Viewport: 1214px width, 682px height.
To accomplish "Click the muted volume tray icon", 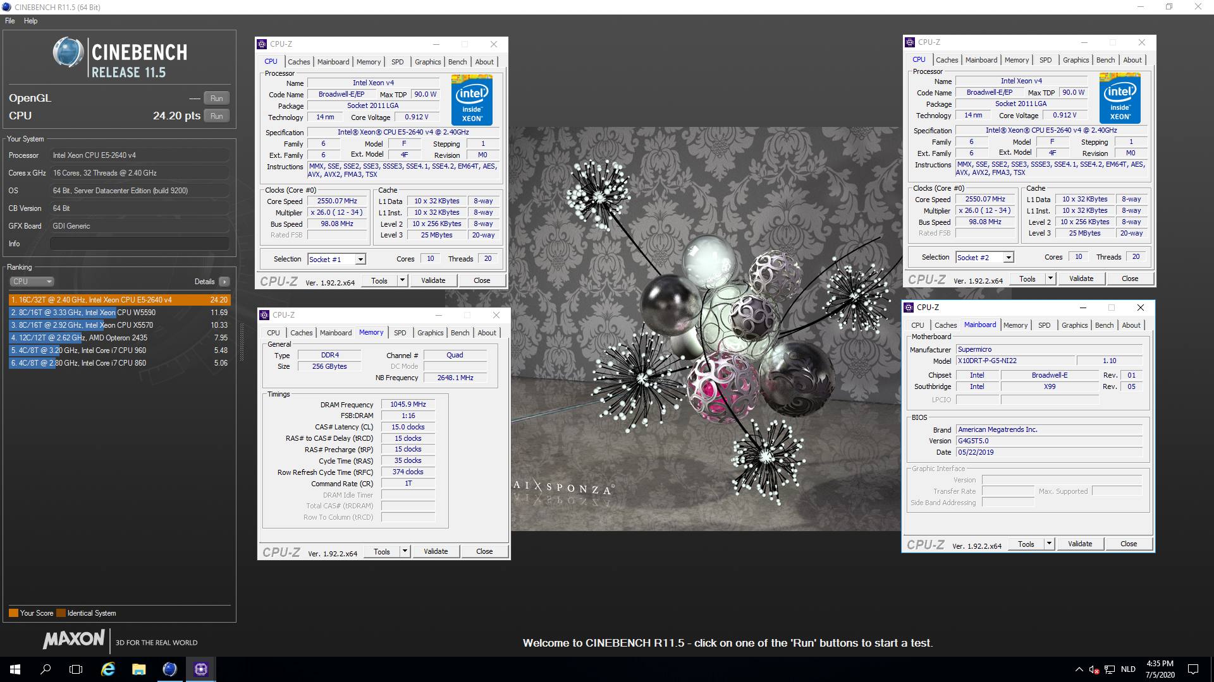I will 1094,669.
